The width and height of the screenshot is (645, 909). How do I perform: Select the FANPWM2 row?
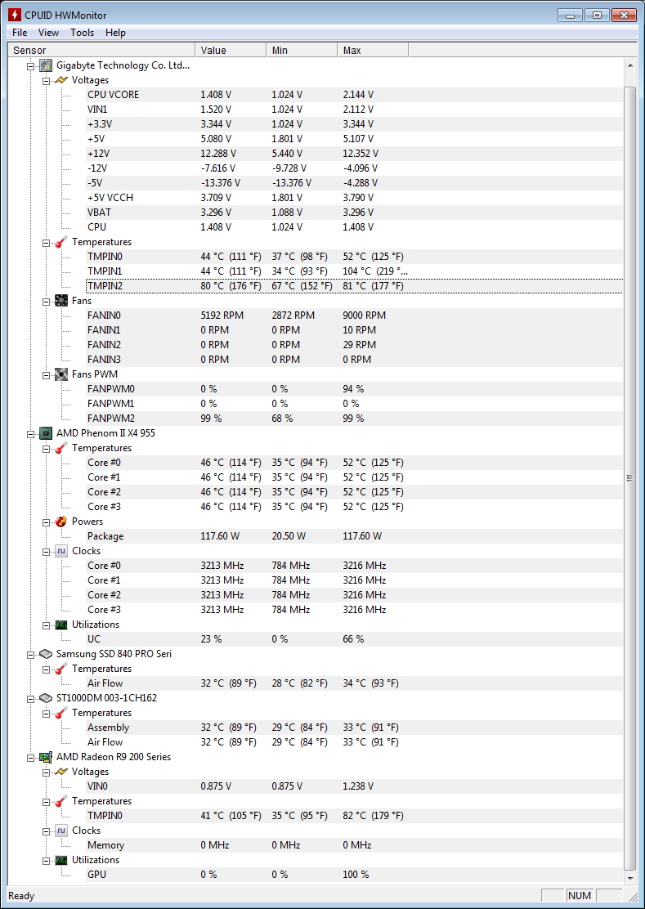pos(354,419)
